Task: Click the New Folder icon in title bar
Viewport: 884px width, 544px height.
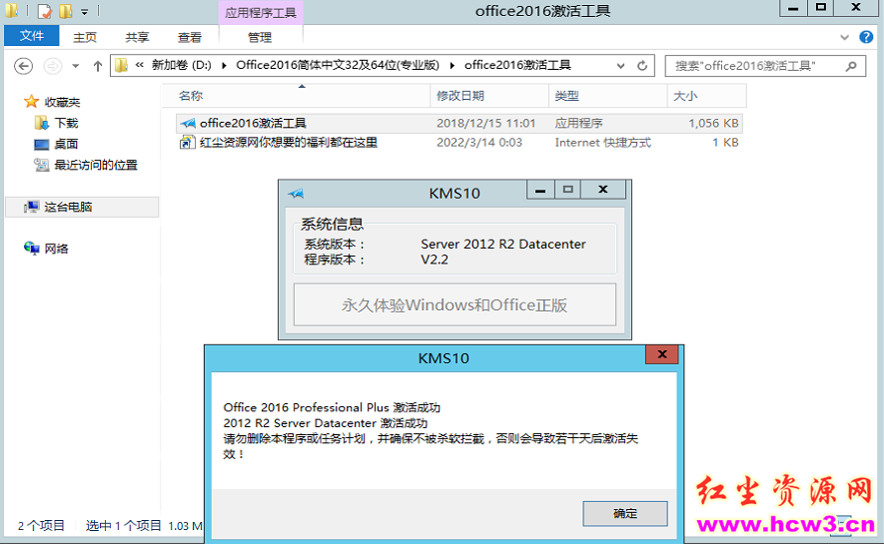Action: tap(66, 11)
